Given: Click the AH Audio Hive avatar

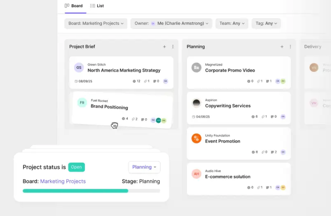Looking at the screenshot, I should (x=196, y=174).
